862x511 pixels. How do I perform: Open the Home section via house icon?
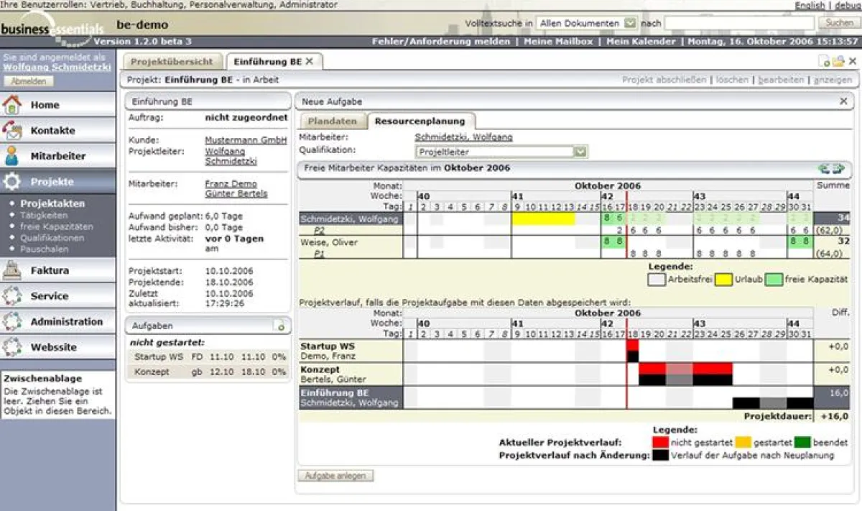(x=12, y=105)
